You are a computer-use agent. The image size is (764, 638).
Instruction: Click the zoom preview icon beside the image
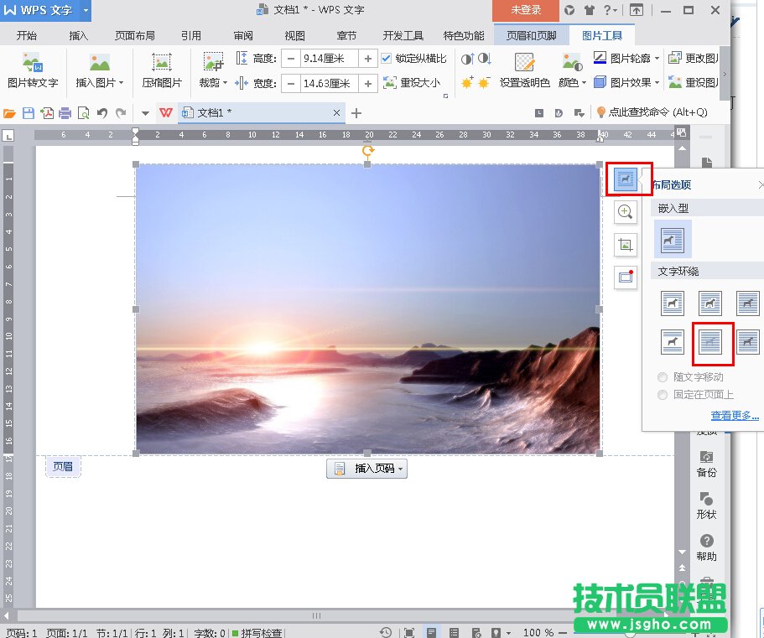pyautogui.click(x=625, y=212)
